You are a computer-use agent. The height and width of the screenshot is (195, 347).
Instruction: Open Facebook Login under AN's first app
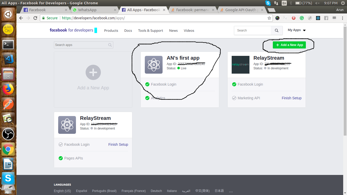click(x=163, y=84)
